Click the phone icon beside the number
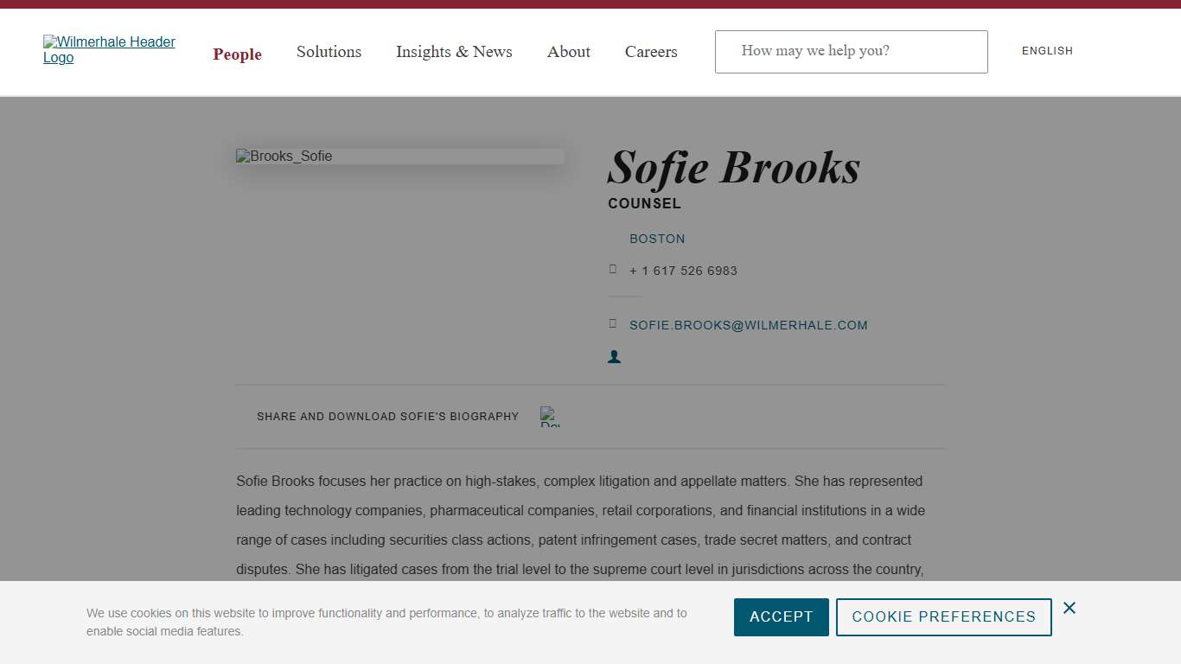1181x664 pixels. coord(613,270)
